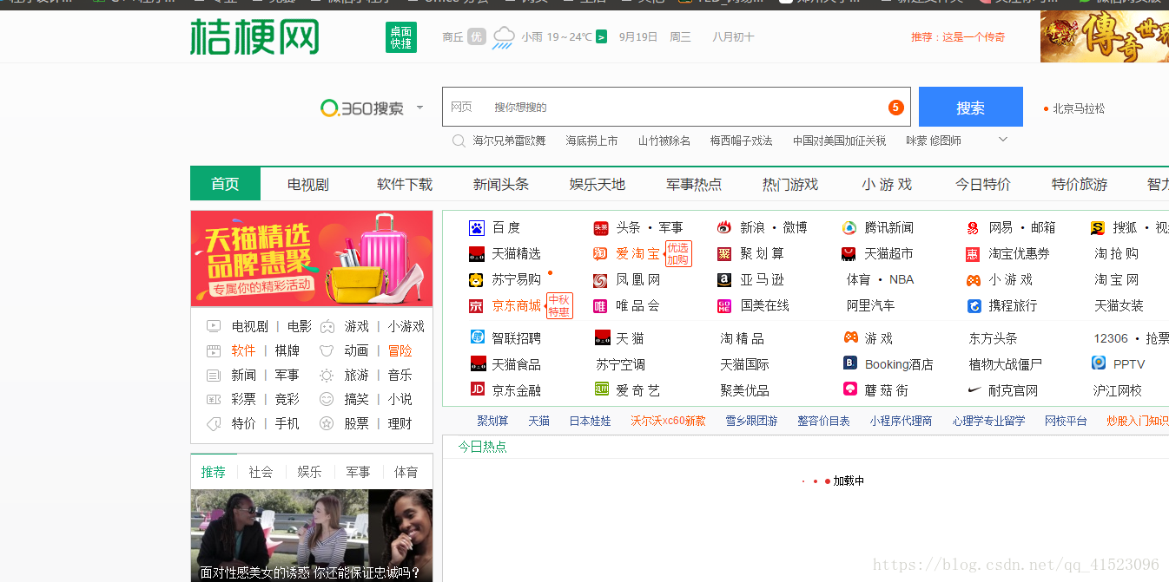Open the 今日特价 navigation tab

point(983,184)
